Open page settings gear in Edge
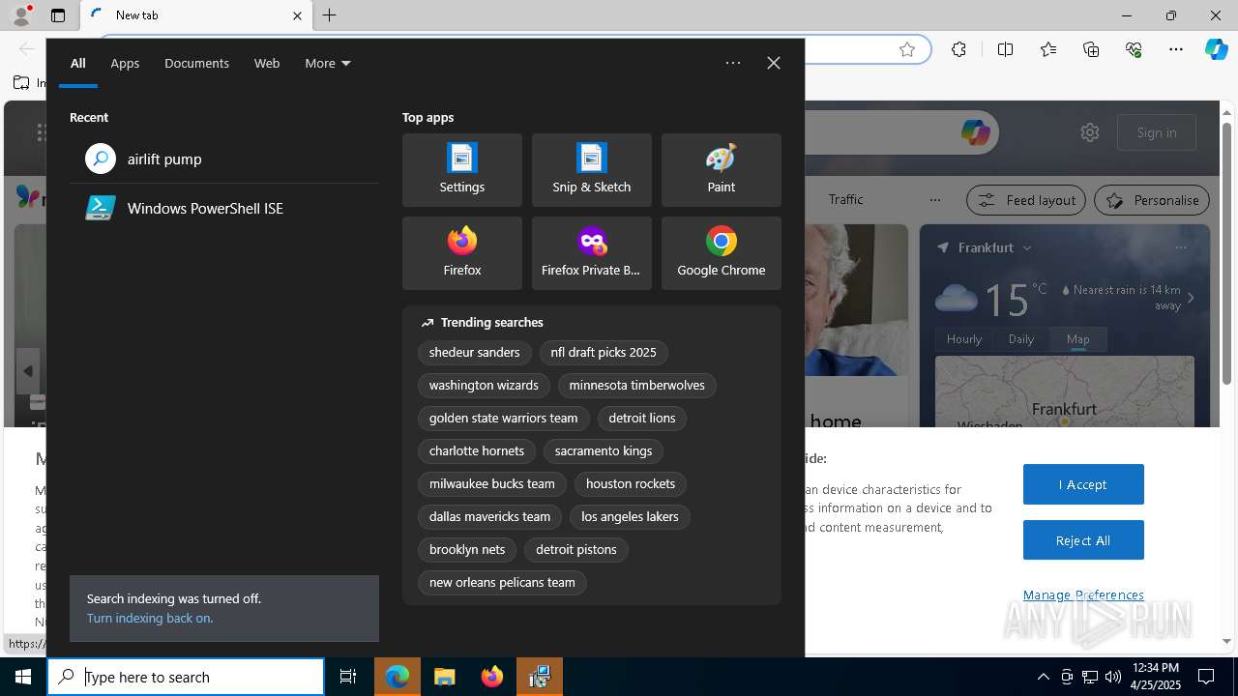 (1090, 132)
